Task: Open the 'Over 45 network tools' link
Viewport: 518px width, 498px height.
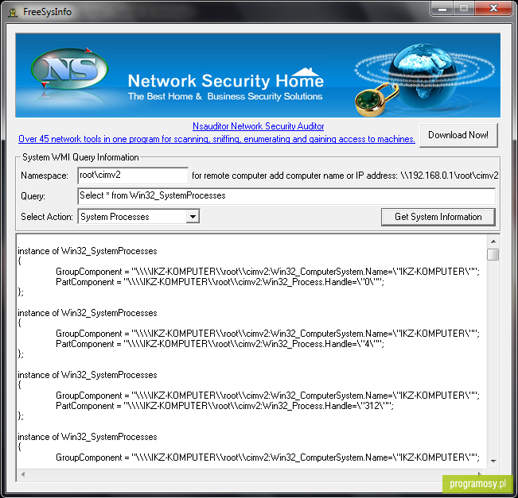Action: pos(216,139)
